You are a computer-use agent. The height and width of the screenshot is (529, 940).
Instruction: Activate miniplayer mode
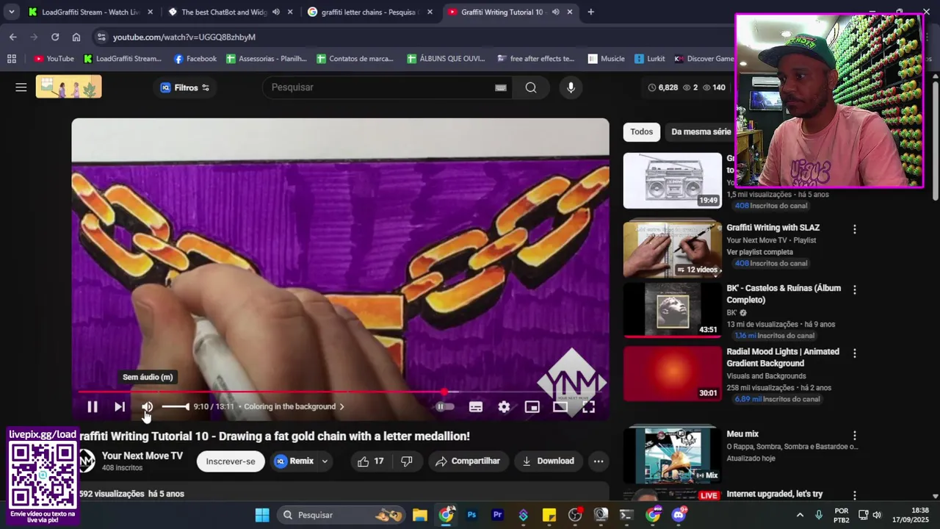(x=532, y=406)
